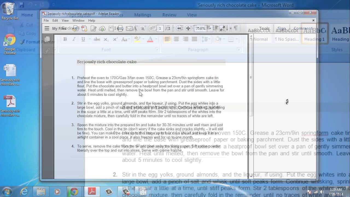The image size is (350, 197).
Task: Print the PDF using the printer icon
Action: [120, 28]
